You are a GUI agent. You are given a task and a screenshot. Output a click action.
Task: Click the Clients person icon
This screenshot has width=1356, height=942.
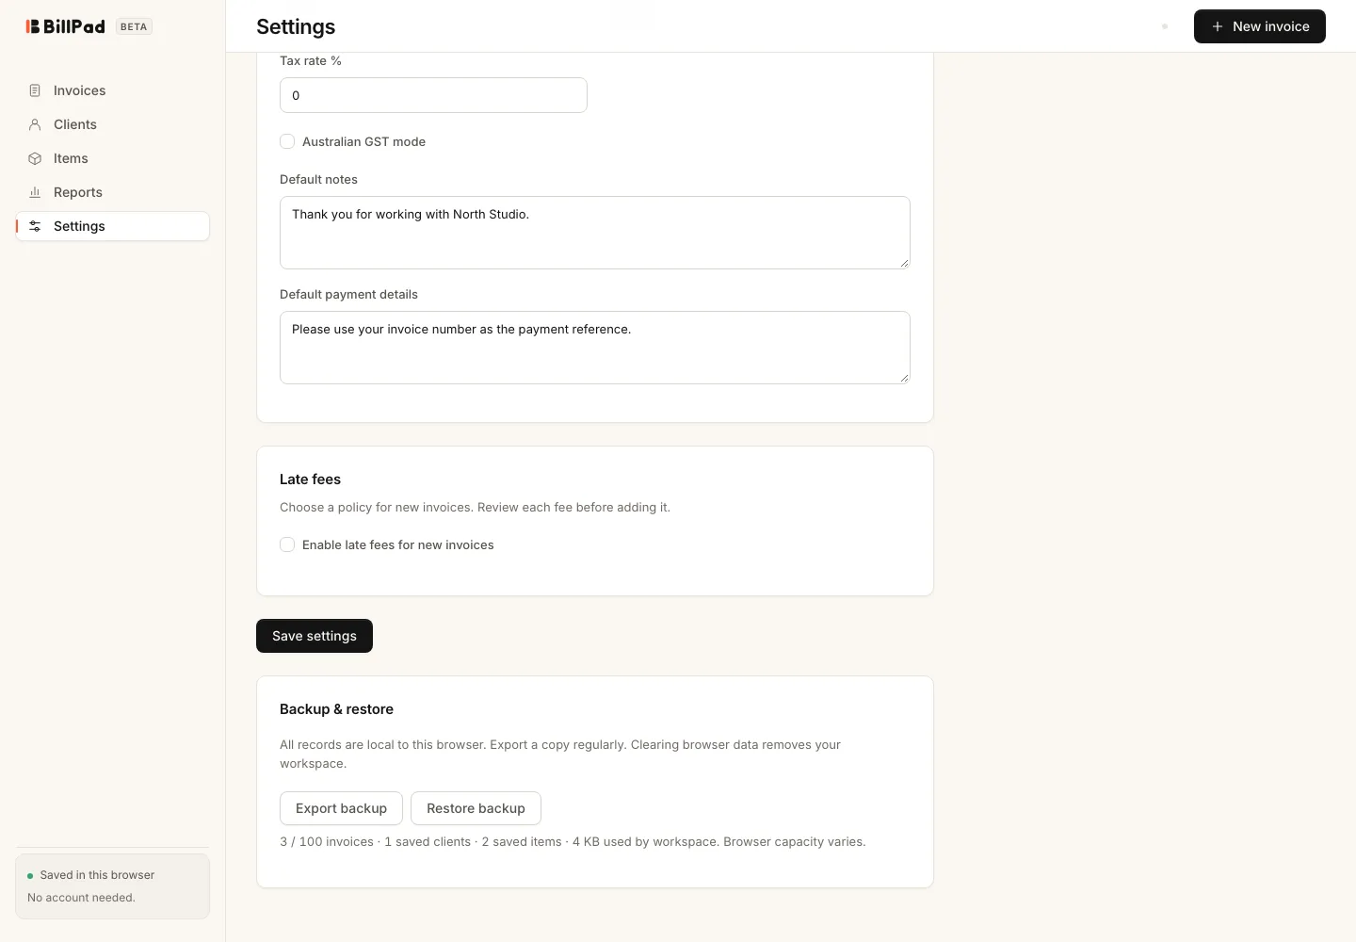pos(35,124)
